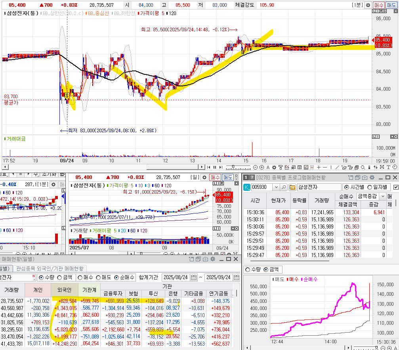The height and width of the screenshot is (350, 399).
Task: Open calendar for start date 2025/08/24
Action: click(x=194, y=278)
